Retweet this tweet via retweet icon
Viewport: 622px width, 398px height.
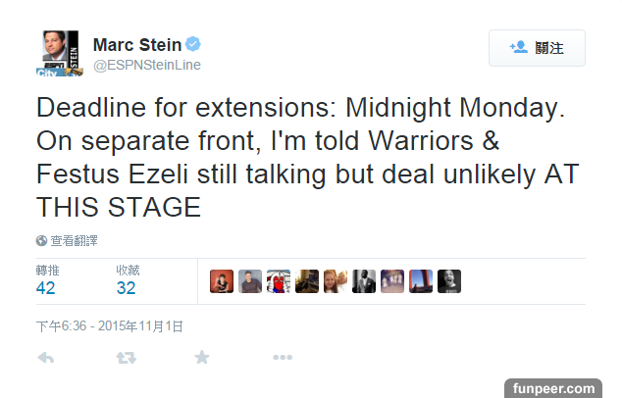click(126, 358)
